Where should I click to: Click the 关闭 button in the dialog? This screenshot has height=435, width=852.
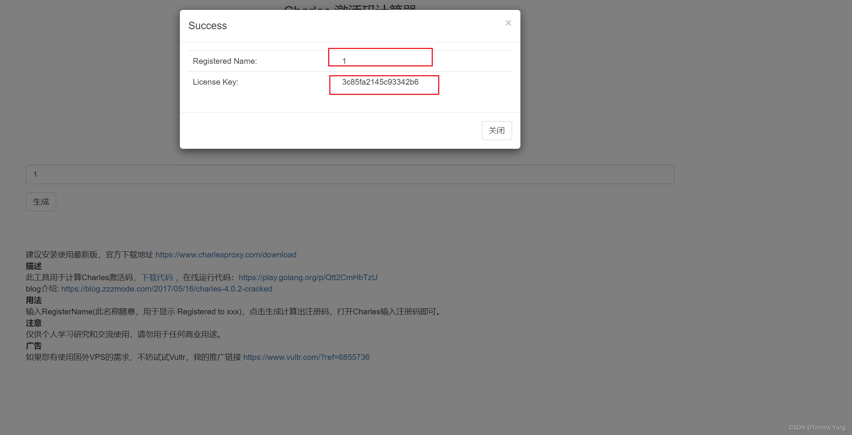[497, 131]
